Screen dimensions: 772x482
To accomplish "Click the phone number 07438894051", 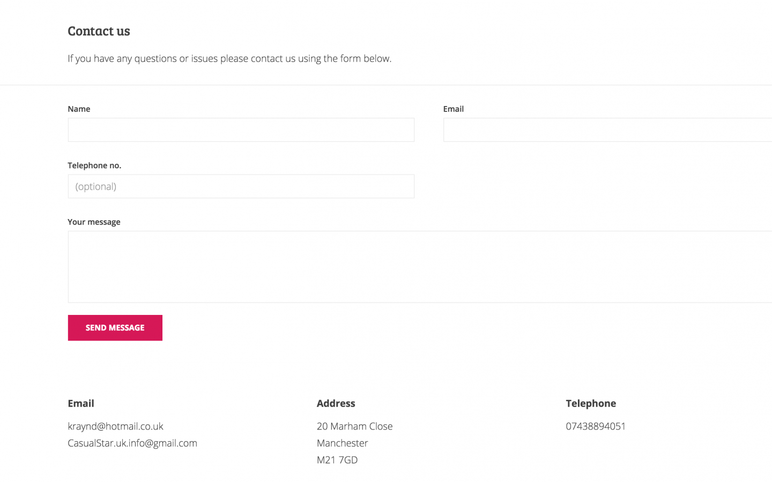I will click(x=596, y=426).
